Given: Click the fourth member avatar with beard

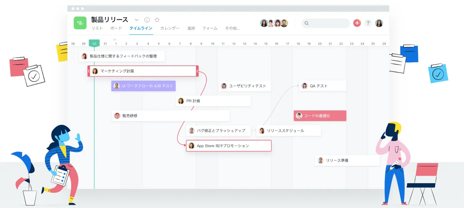Looking at the screenshot, I should point(284,23).
